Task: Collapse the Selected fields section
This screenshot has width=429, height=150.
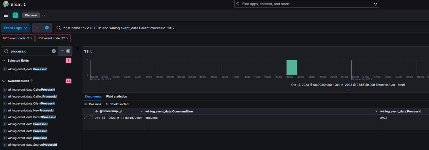Action: pos(4,61)
